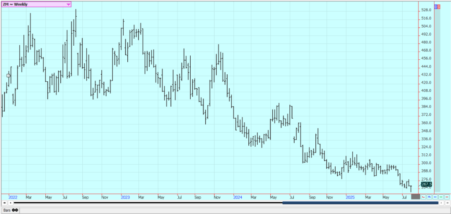Image resolution: width=451 pixels, height=214 pixels.
Task: Click the small white square marker on the chart
Action: [8, 76]
